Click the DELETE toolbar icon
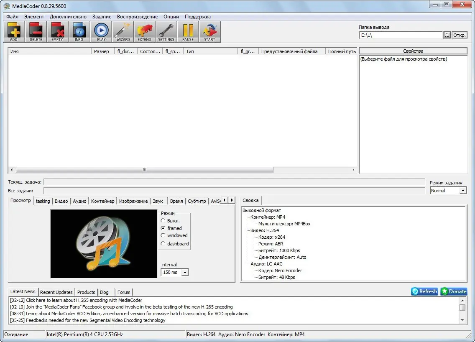 point(36,31)
